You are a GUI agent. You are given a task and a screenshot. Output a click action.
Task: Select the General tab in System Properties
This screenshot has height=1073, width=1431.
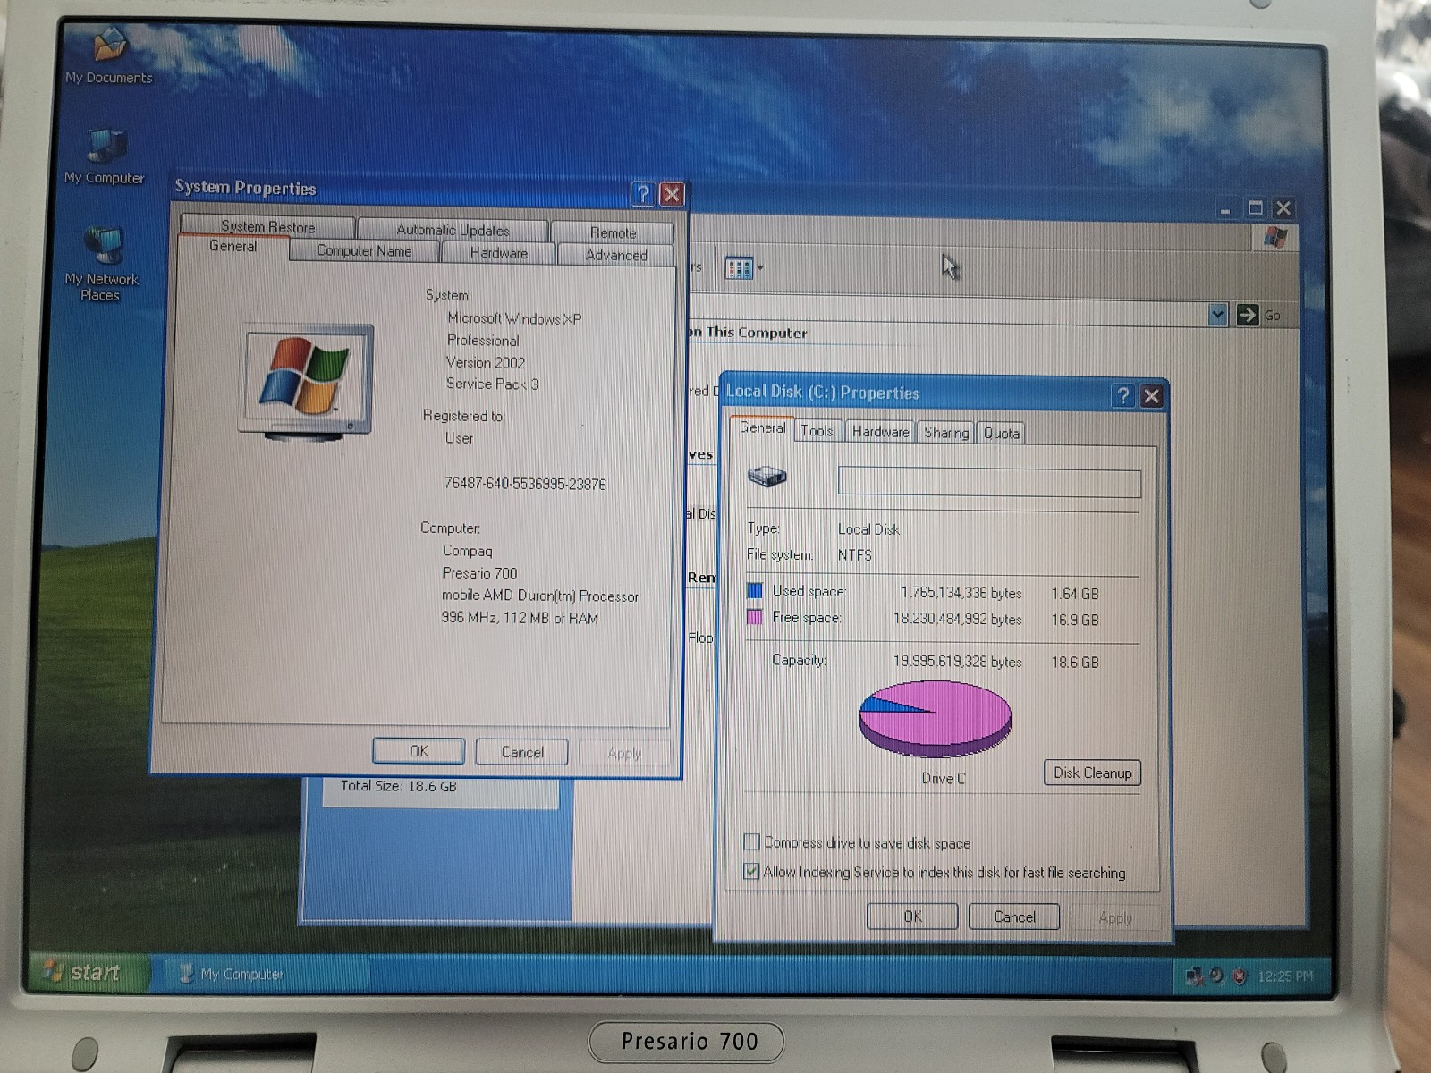[x=233, y=246]
